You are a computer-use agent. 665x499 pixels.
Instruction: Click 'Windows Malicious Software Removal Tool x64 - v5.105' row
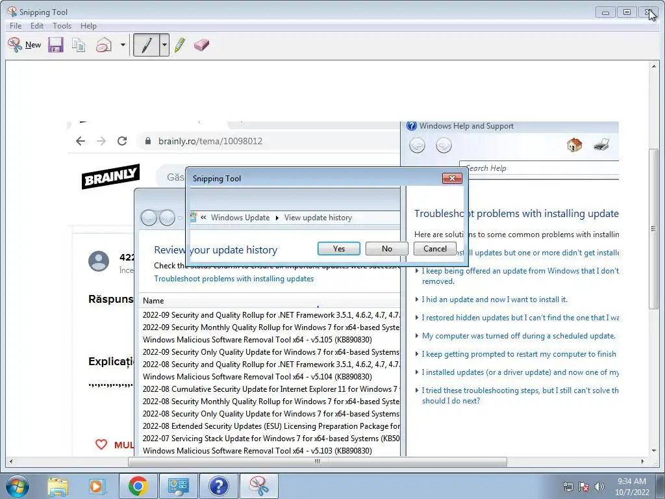point(257,339)
